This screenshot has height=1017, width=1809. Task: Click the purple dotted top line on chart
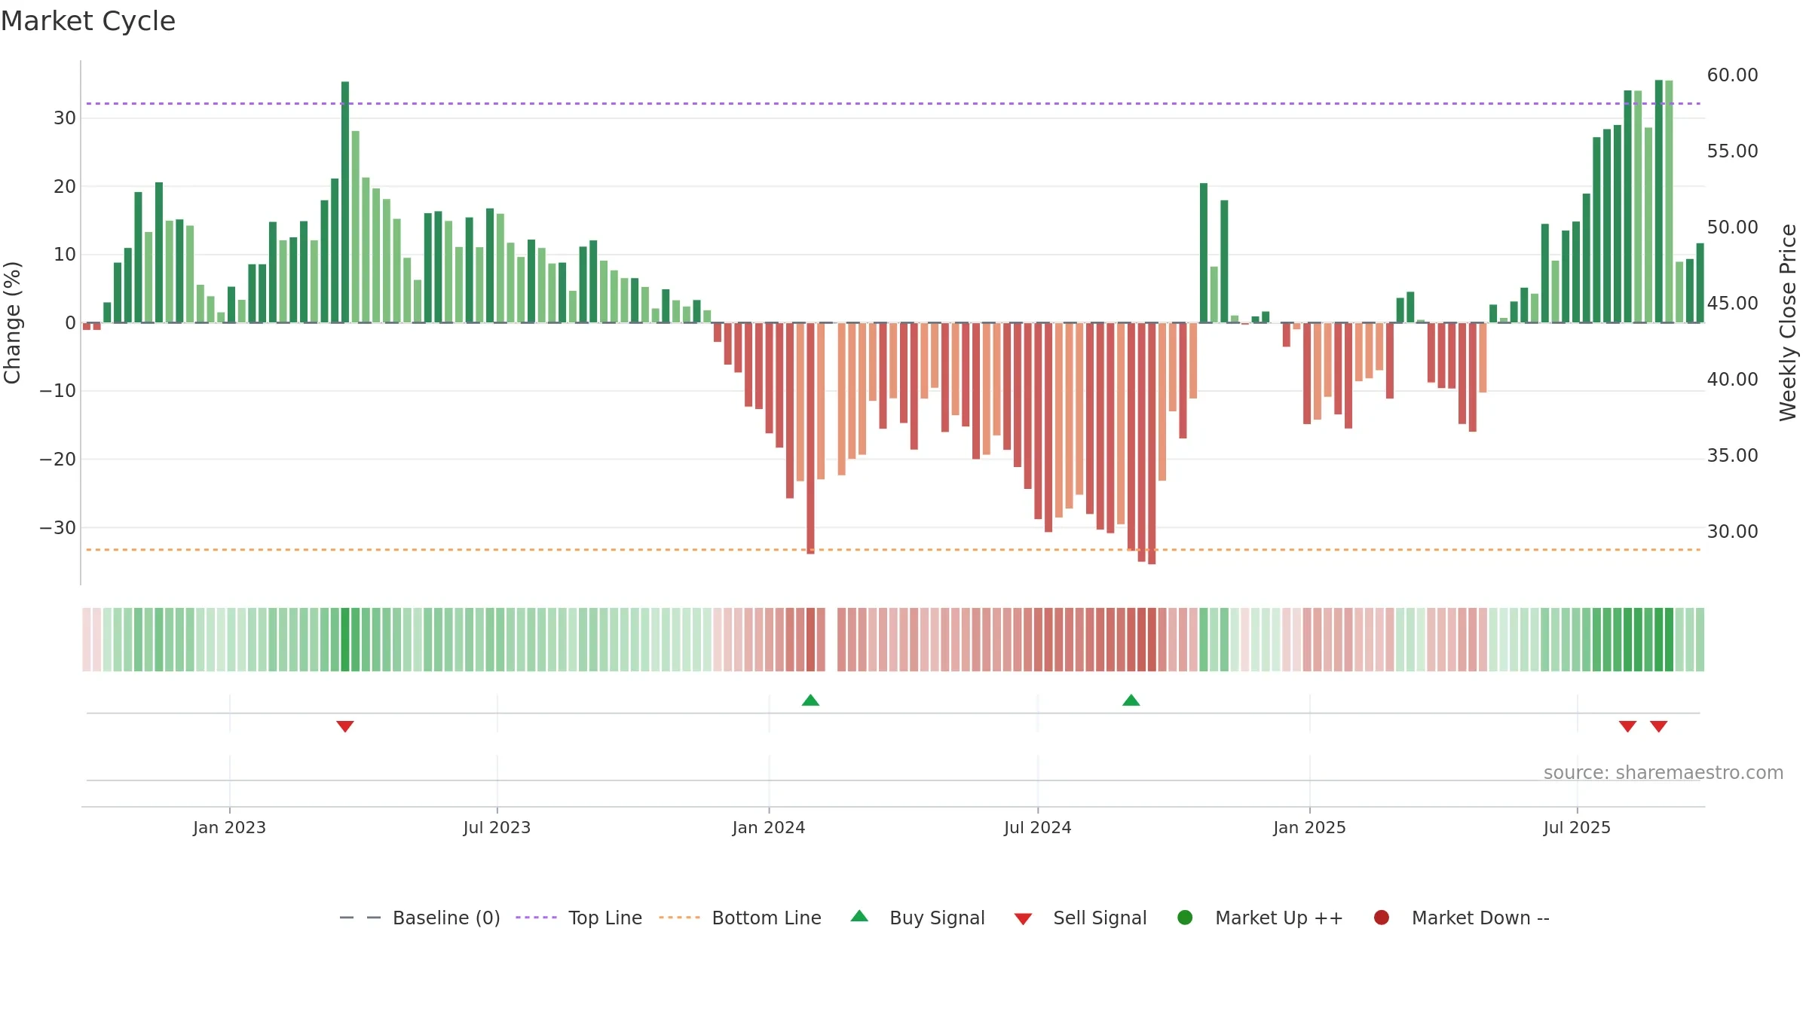[893, 103]
